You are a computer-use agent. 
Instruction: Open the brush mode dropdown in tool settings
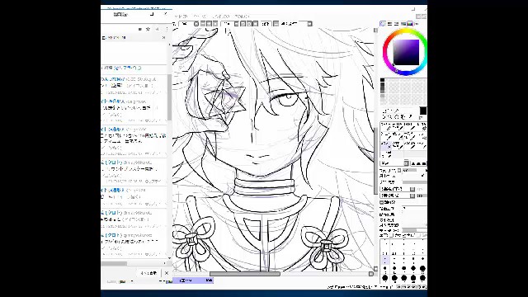pyautogui.click(x=394, y=163)
